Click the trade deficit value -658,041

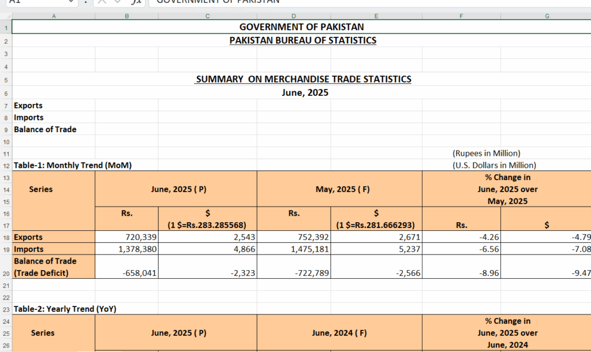coord(126,272)
